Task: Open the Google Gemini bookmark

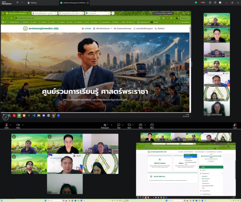Action: pos(13,22)
